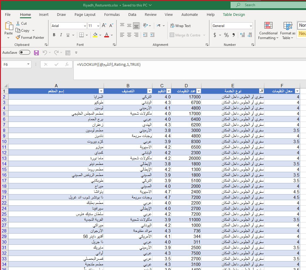Switch to the Formulas tab
Screen dimensions: 306x270
coord(112,14)
